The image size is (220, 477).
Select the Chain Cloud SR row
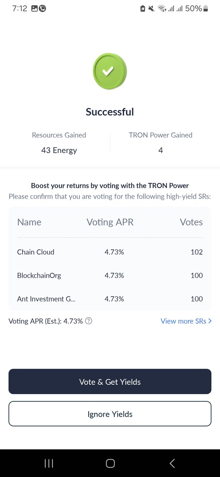coord(110,252)
